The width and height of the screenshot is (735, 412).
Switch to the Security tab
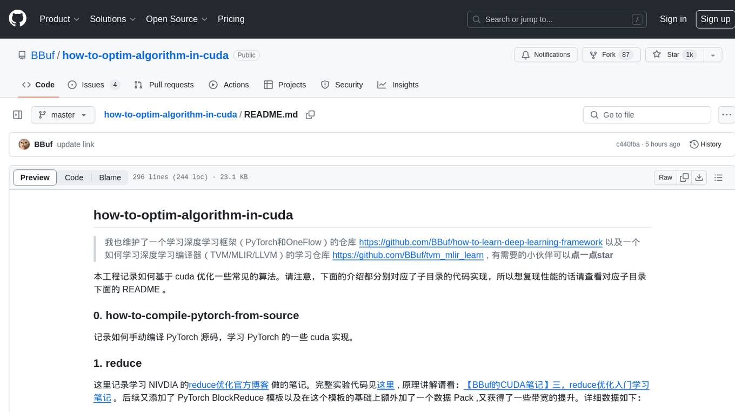(342, 85)
